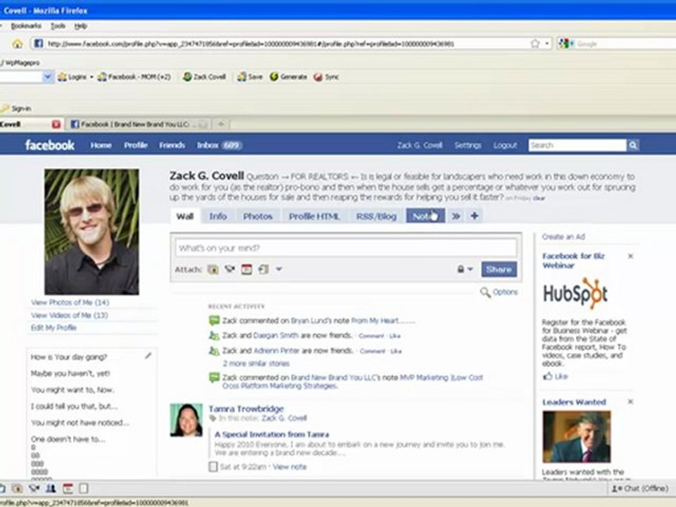Viewport: 676px width, 507px height.
Task: Click the Save toolbar icon
Action: [250, 77]
